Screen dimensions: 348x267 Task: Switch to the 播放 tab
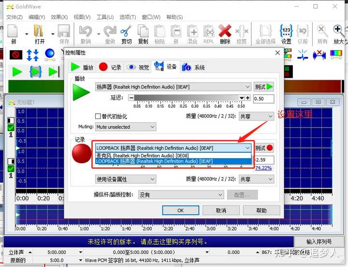(82, 67)
